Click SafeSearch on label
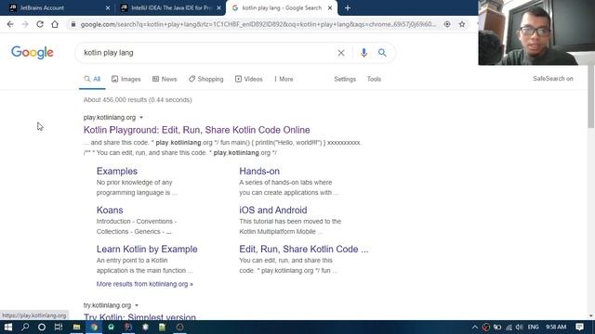This screenshot has height=334, width=595. coord(553,79)
